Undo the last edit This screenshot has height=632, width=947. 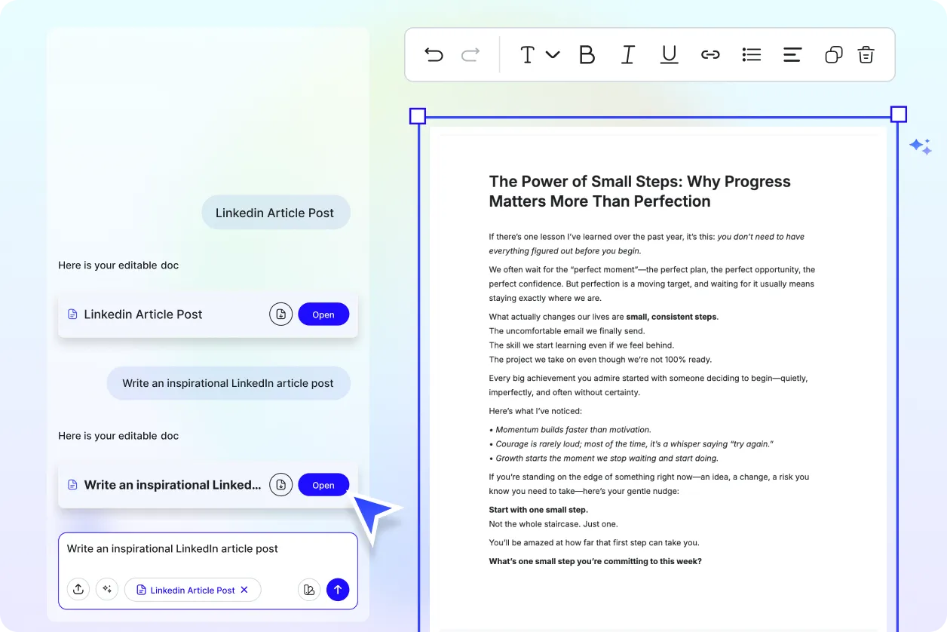point(434,54)
